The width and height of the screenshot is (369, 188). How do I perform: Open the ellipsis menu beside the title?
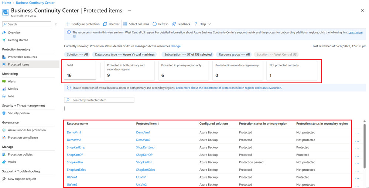[x=129, y=11]
